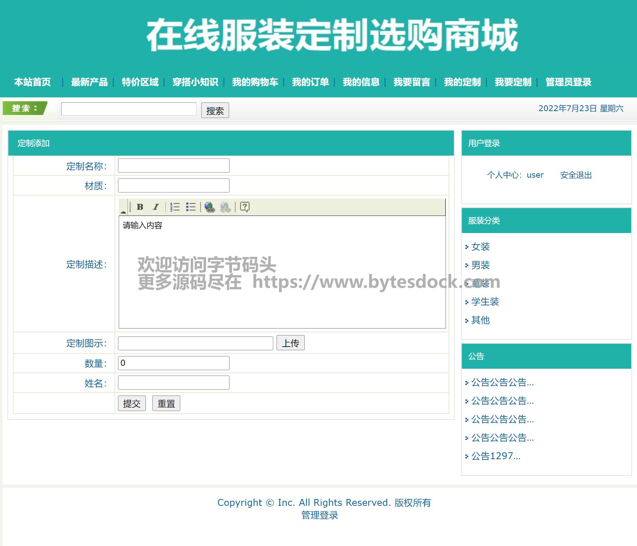Image resolution: width=637 pixels, height=546 pixels.
Task: Open the 女装 clothing category
Action: (480, 247)
